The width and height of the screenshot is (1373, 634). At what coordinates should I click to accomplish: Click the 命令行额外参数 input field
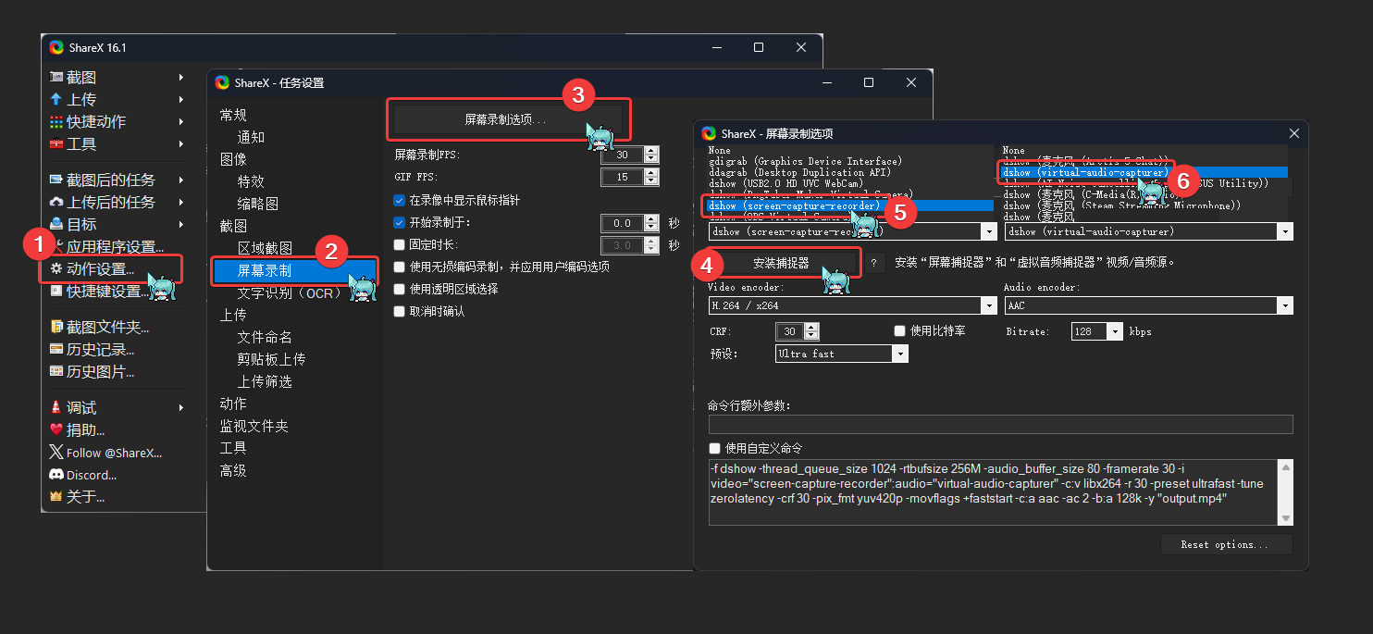1000,425
